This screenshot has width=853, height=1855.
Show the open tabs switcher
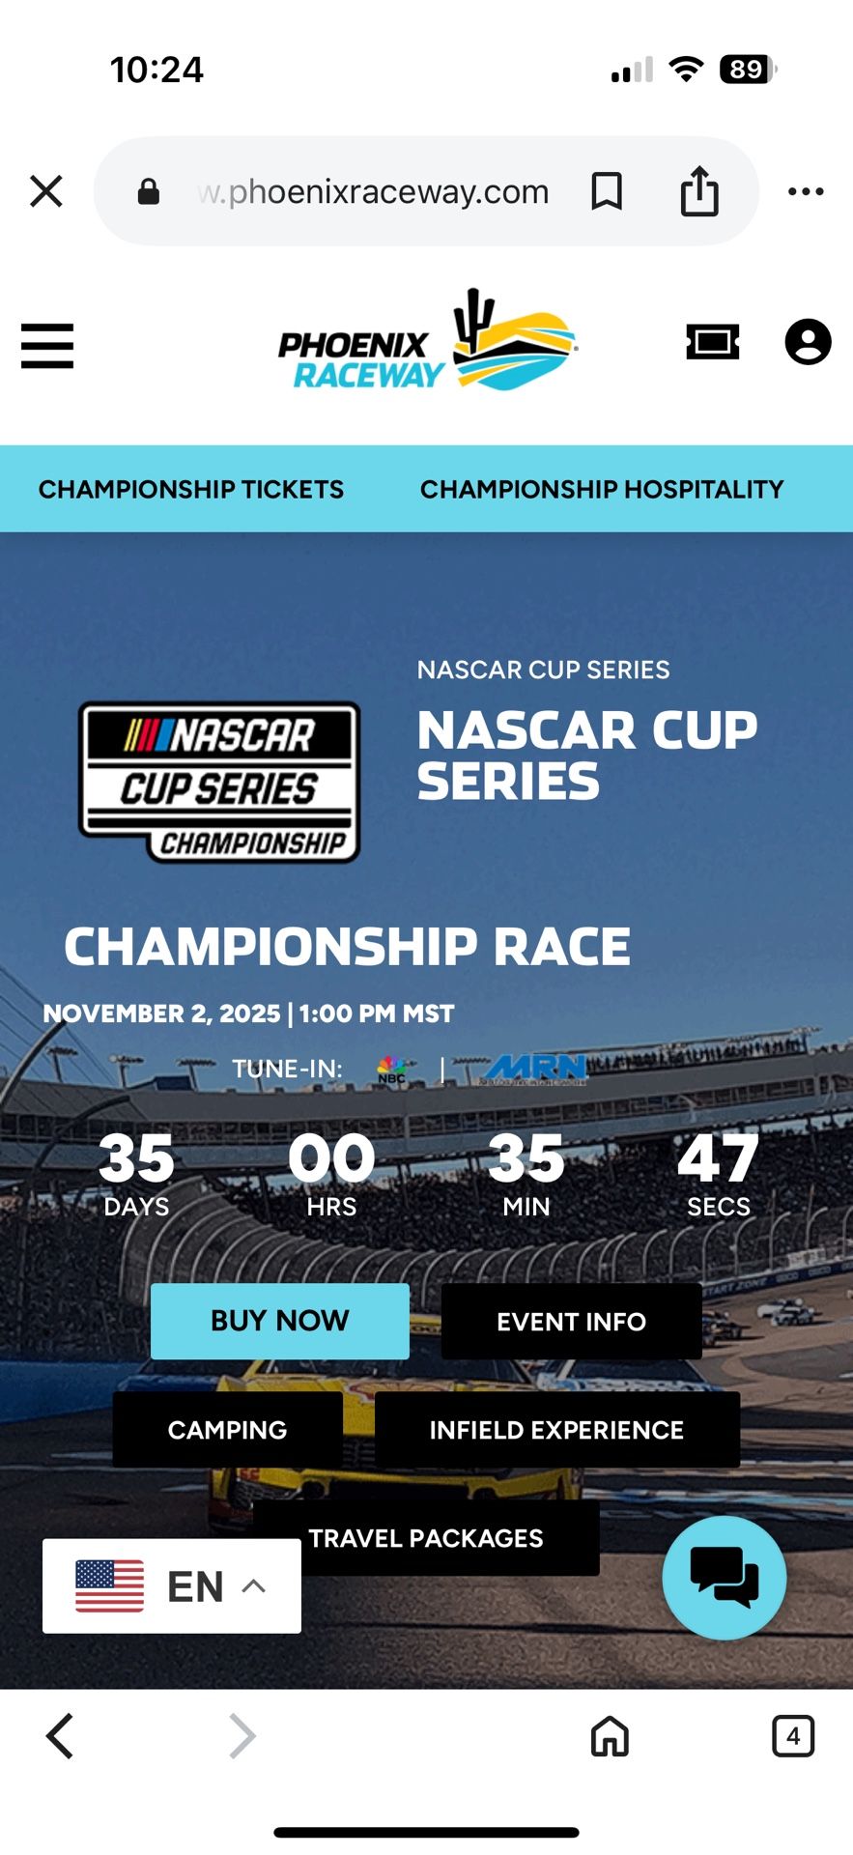[793, 1736]
